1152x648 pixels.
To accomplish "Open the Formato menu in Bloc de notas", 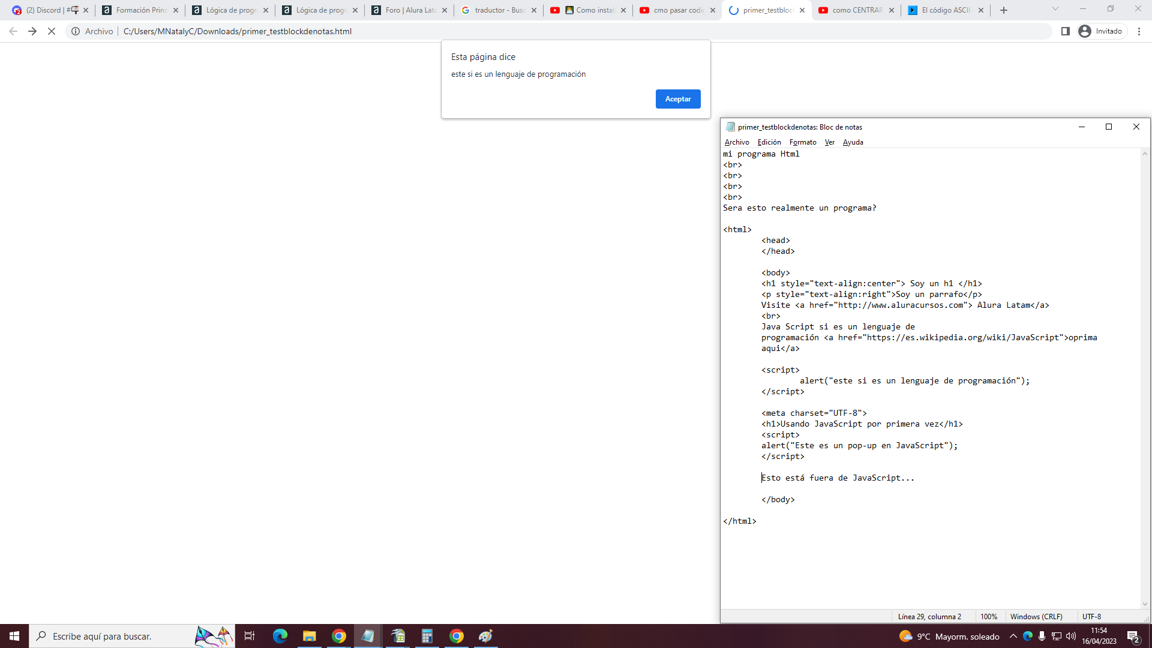I will (x=803, y=142).
